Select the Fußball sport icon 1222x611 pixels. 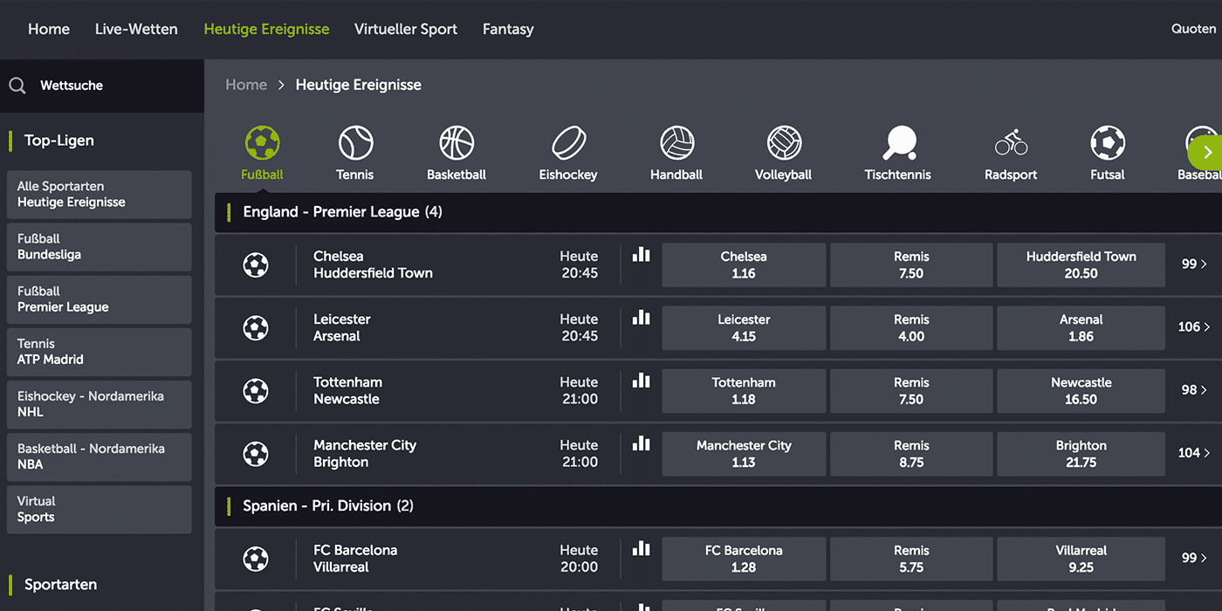point(262,142)
